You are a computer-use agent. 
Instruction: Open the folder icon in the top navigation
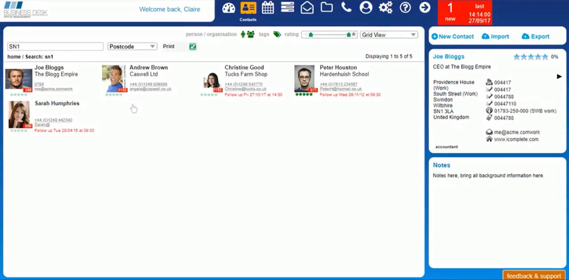click(326, 8)
